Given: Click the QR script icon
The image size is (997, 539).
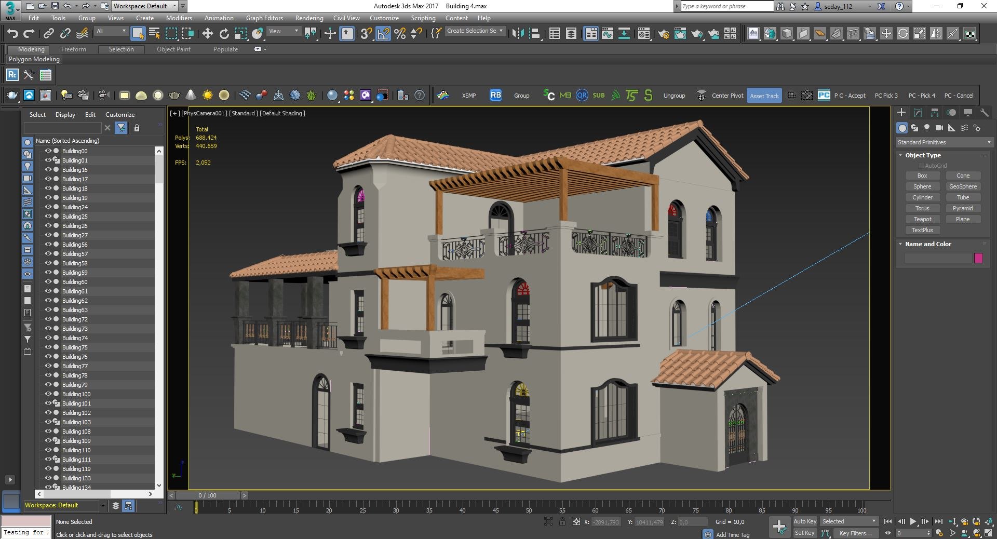Looking at the screenshot, I should [582, 95].
